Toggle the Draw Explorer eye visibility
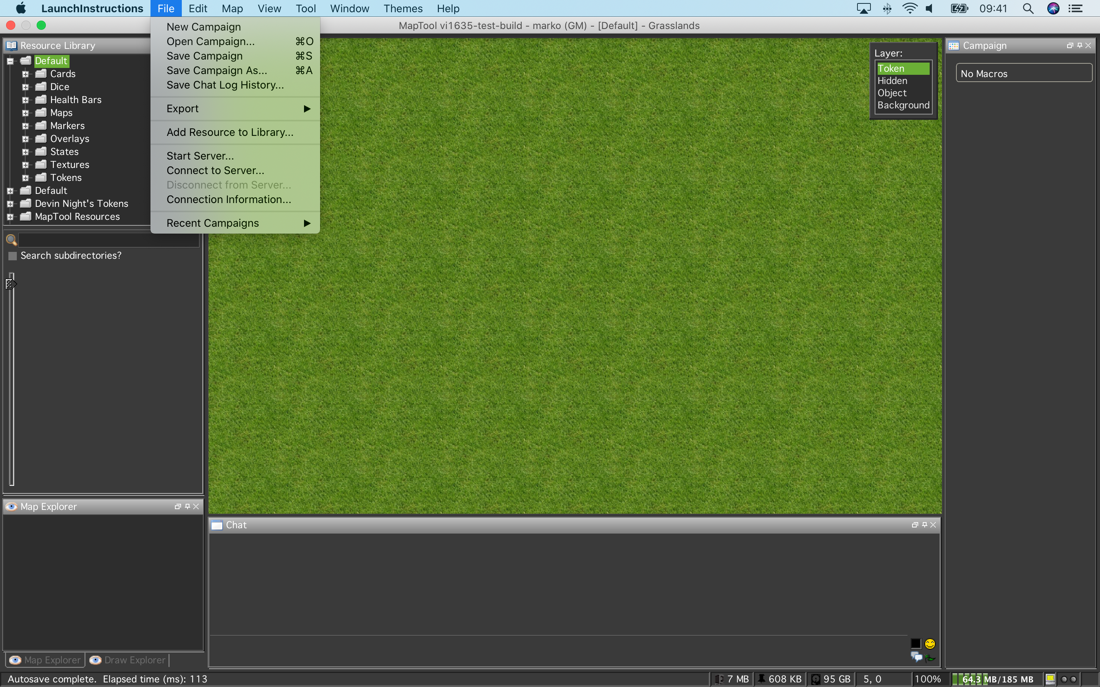1100x687 pixels. tap(95, 660)
